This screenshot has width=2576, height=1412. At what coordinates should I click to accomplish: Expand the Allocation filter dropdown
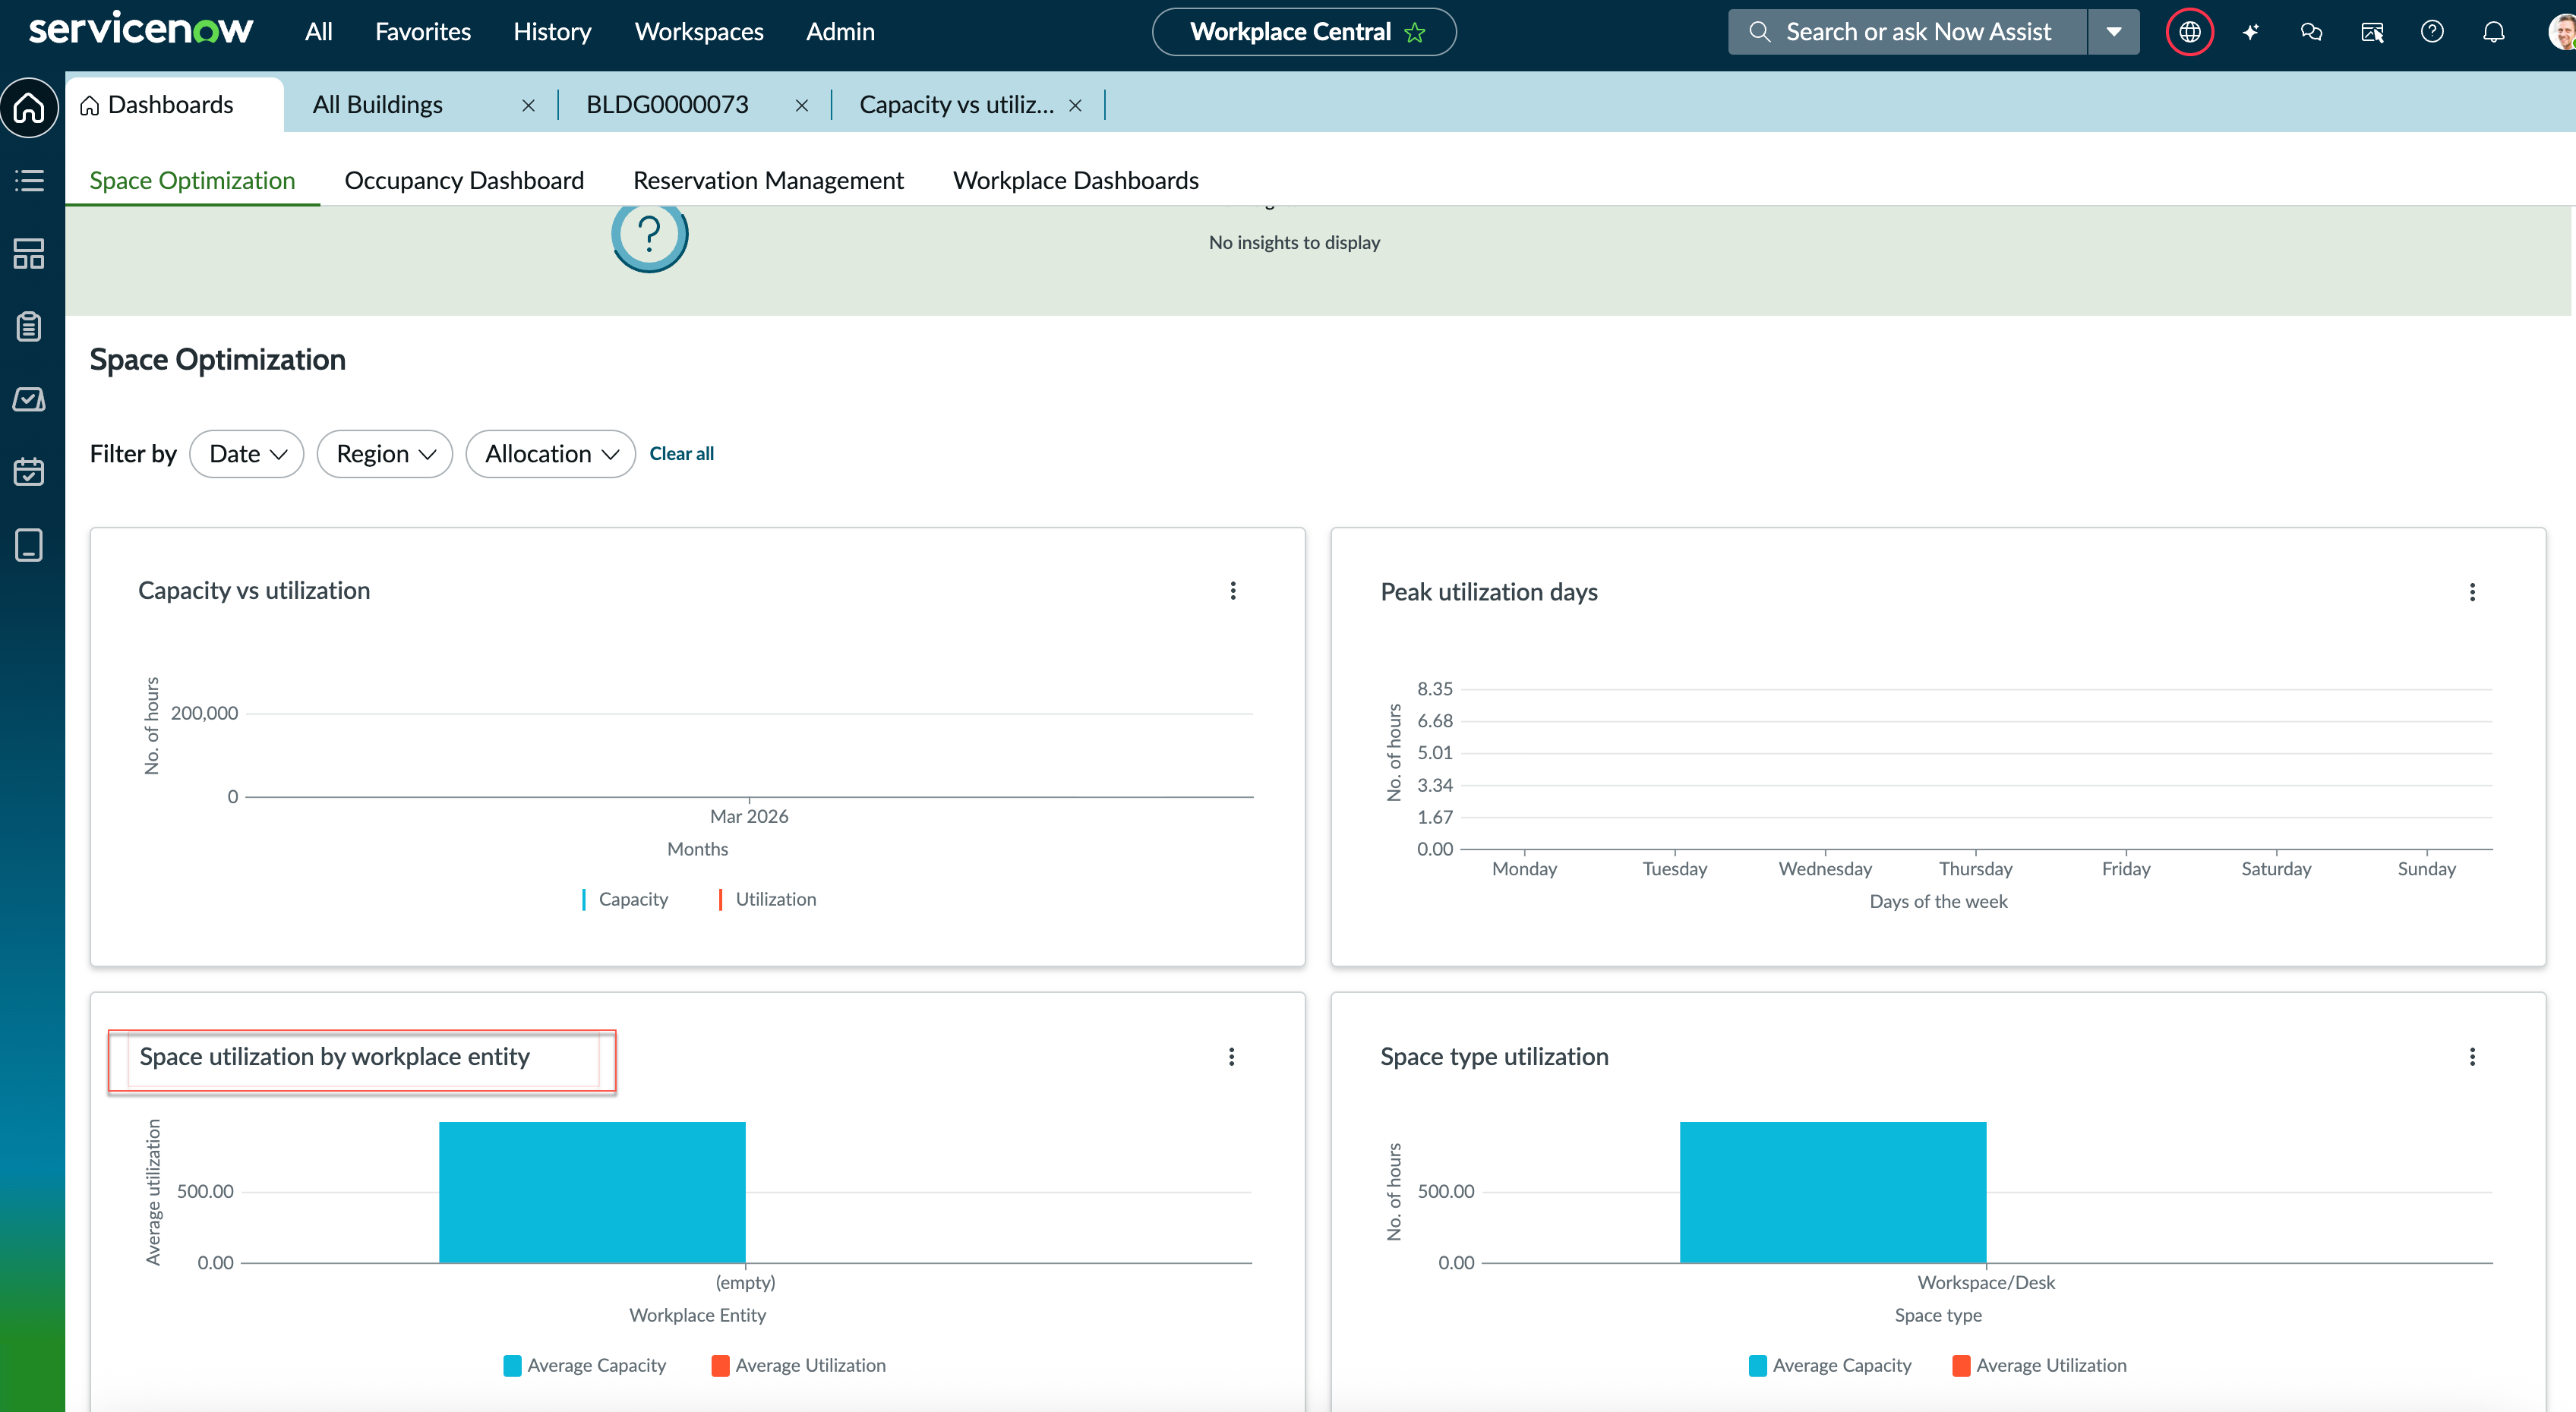(x=551, y=454)
